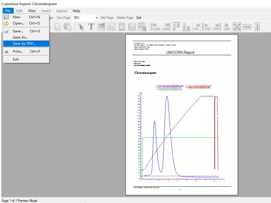Click the insert documentation clipboard icon
271x203 pixels.
pyautogui.click(x=122, y=27)
